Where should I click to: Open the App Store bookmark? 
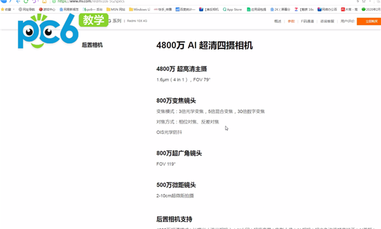(232, 10)
